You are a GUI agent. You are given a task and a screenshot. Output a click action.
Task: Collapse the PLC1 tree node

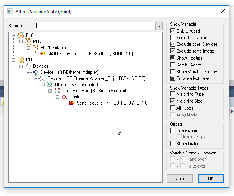(21, 42)
